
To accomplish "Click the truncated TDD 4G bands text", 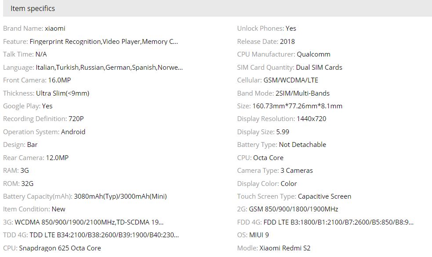I will coord(104,235).
